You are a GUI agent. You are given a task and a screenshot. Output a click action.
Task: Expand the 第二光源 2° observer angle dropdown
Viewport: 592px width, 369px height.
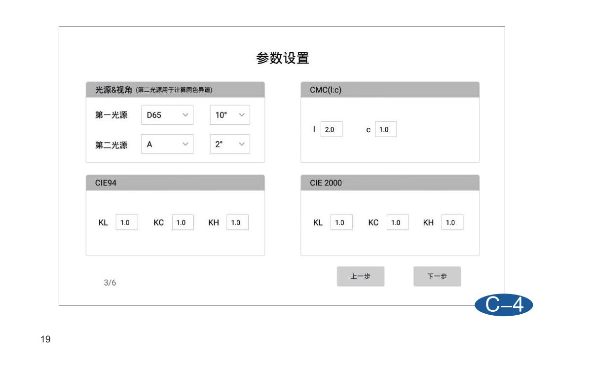click(230, 144)
